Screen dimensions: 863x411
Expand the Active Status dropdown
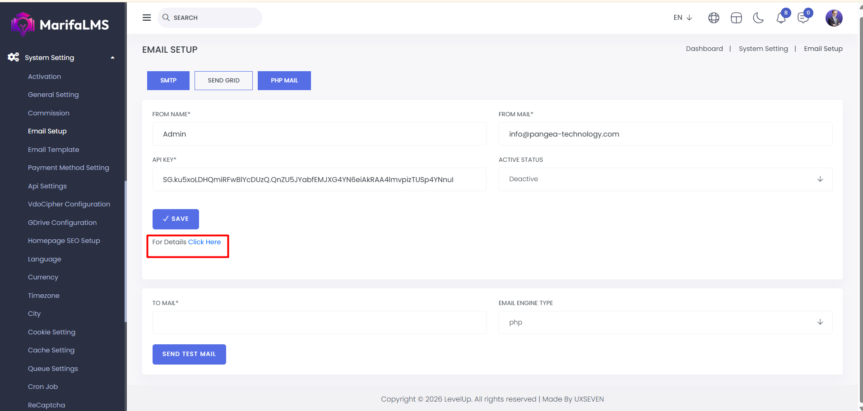[x=665, y=179]
